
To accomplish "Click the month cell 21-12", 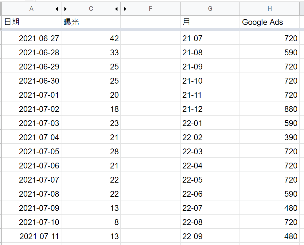I will pos(210,109).
